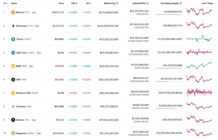Click Buy button next to Solana
Viewport: 218px width, 140px height.
(34, 120)
